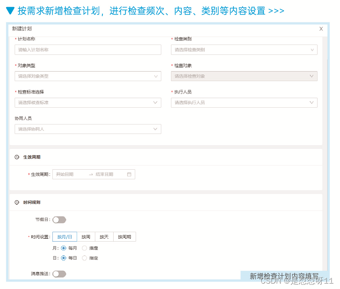Click the clock icon beside 时间规则 heading
The height and width of the screenshot is (289, 340).
pos(17,203)
